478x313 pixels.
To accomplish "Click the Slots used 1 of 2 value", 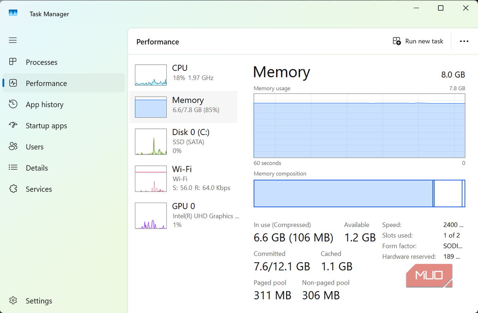I will point(452,236).
